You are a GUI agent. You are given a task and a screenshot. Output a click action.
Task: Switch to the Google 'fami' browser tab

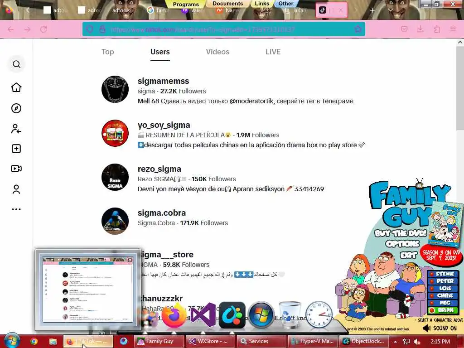pyautogui.click(x=158, y=10)
